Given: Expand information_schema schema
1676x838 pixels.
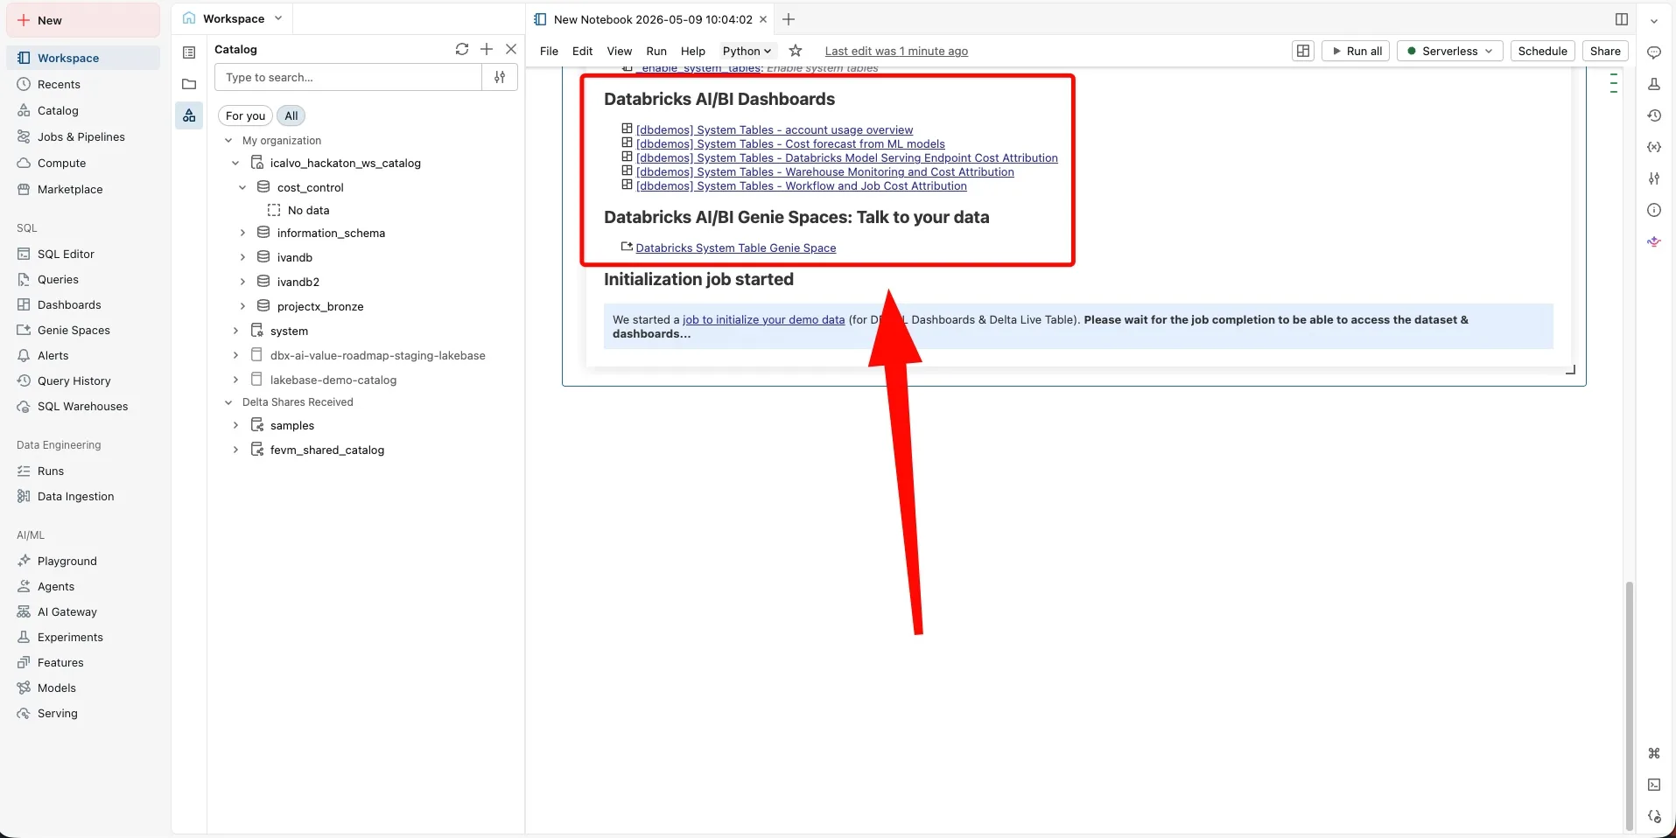Looking at the screenshot, I should [242, 233].
